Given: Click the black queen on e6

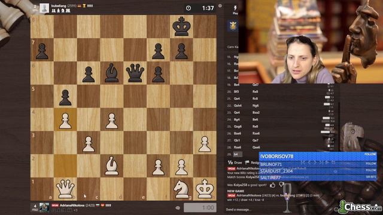Looking at the screenshot, I should point(135,73).
